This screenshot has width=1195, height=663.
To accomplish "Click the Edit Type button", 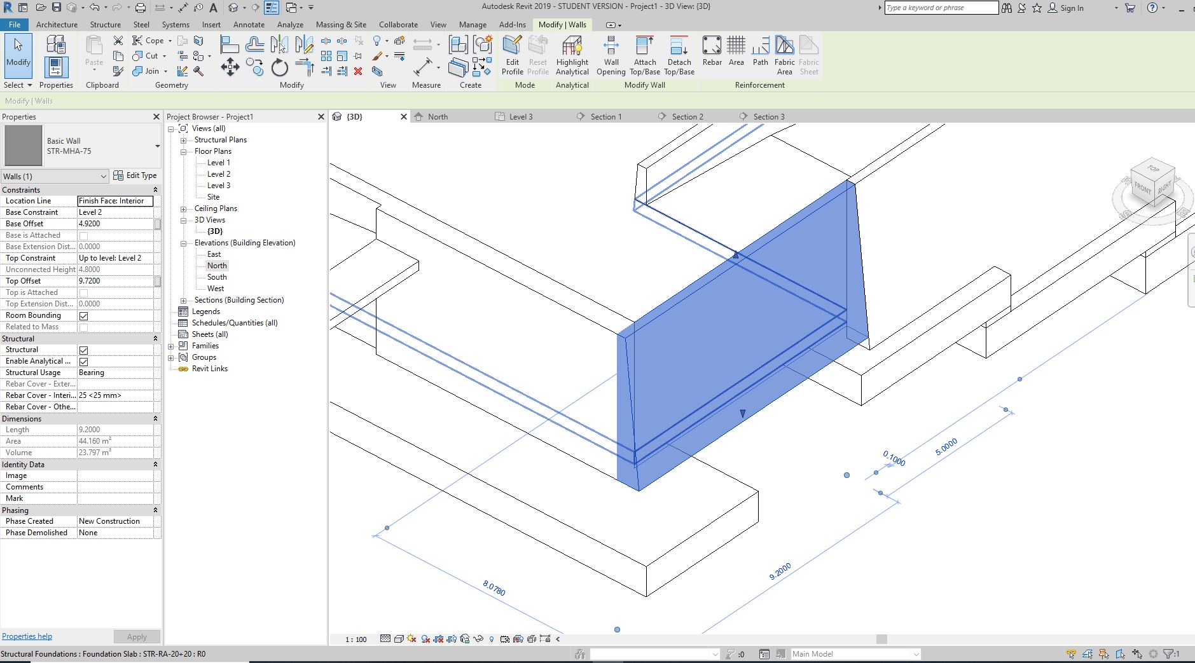I will click(x=135, y=175).
